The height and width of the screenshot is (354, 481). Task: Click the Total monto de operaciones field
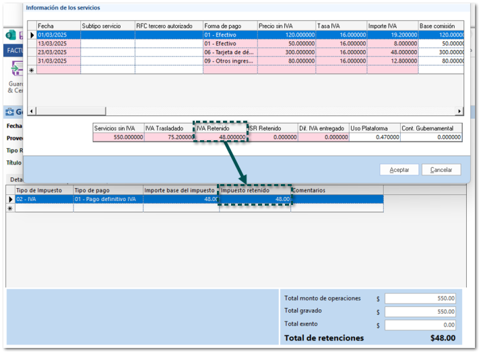pos(420,299)
